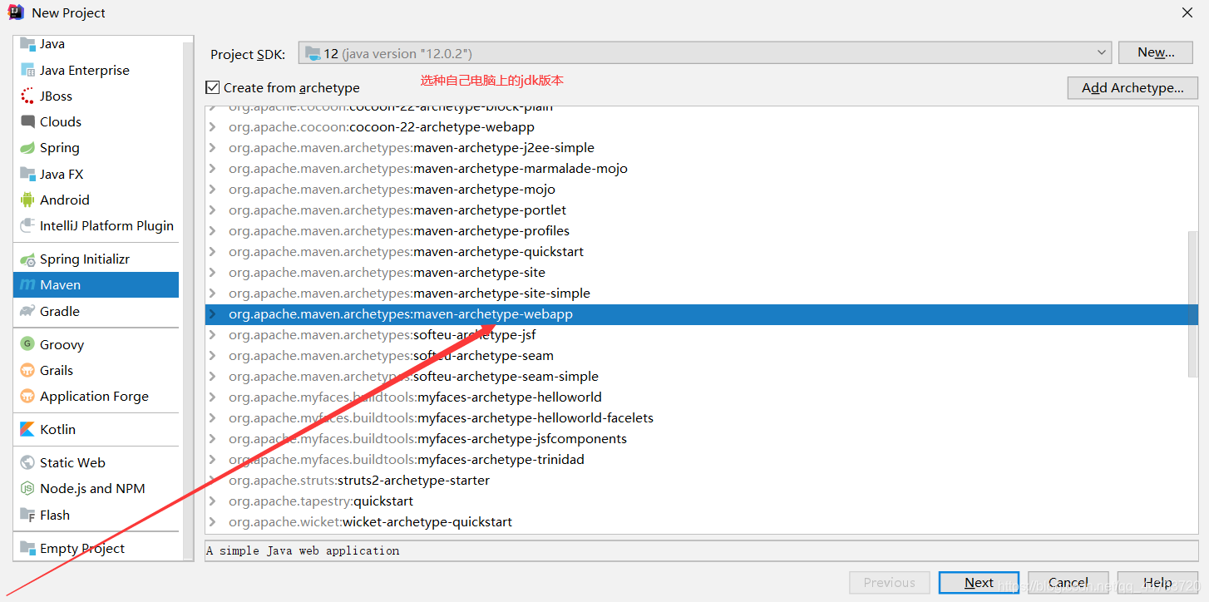Image resolution: width=1209 pixels, height=602 pixels.
Task: Click the Static Web globe icon
Action: (27, 462)
